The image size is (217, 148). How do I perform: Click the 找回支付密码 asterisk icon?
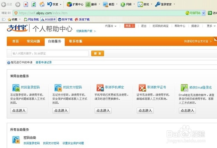pyautogui.click(x=58, y=88)
